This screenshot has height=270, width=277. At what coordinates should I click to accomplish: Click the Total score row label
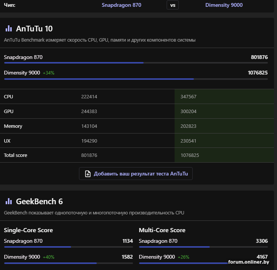point(15,155)
